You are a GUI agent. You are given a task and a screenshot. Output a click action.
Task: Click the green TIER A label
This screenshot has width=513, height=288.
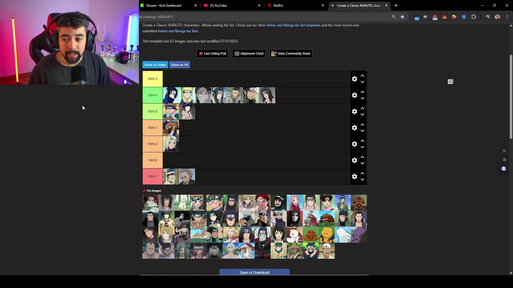pyautogui.click(x=152, y=95)
